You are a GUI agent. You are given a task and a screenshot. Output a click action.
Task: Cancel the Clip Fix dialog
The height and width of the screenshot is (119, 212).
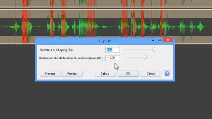pyautogui.click(x=151, y=74)
